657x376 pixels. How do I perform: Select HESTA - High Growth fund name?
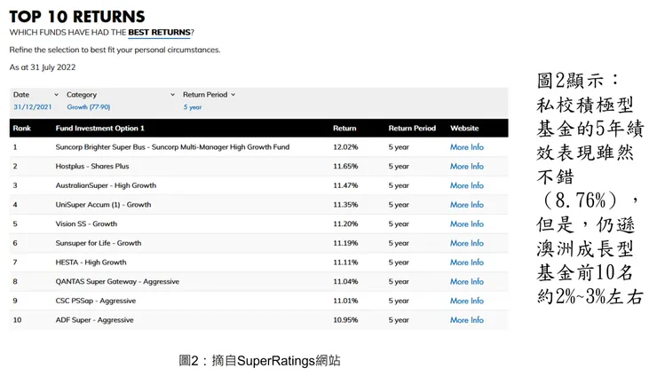point(91,262)
